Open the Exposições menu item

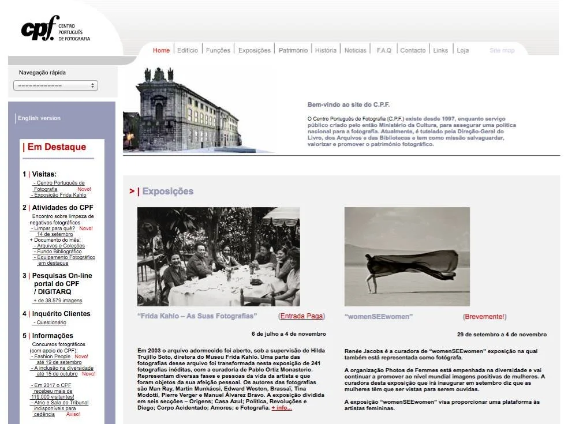[x=255, y=50]
